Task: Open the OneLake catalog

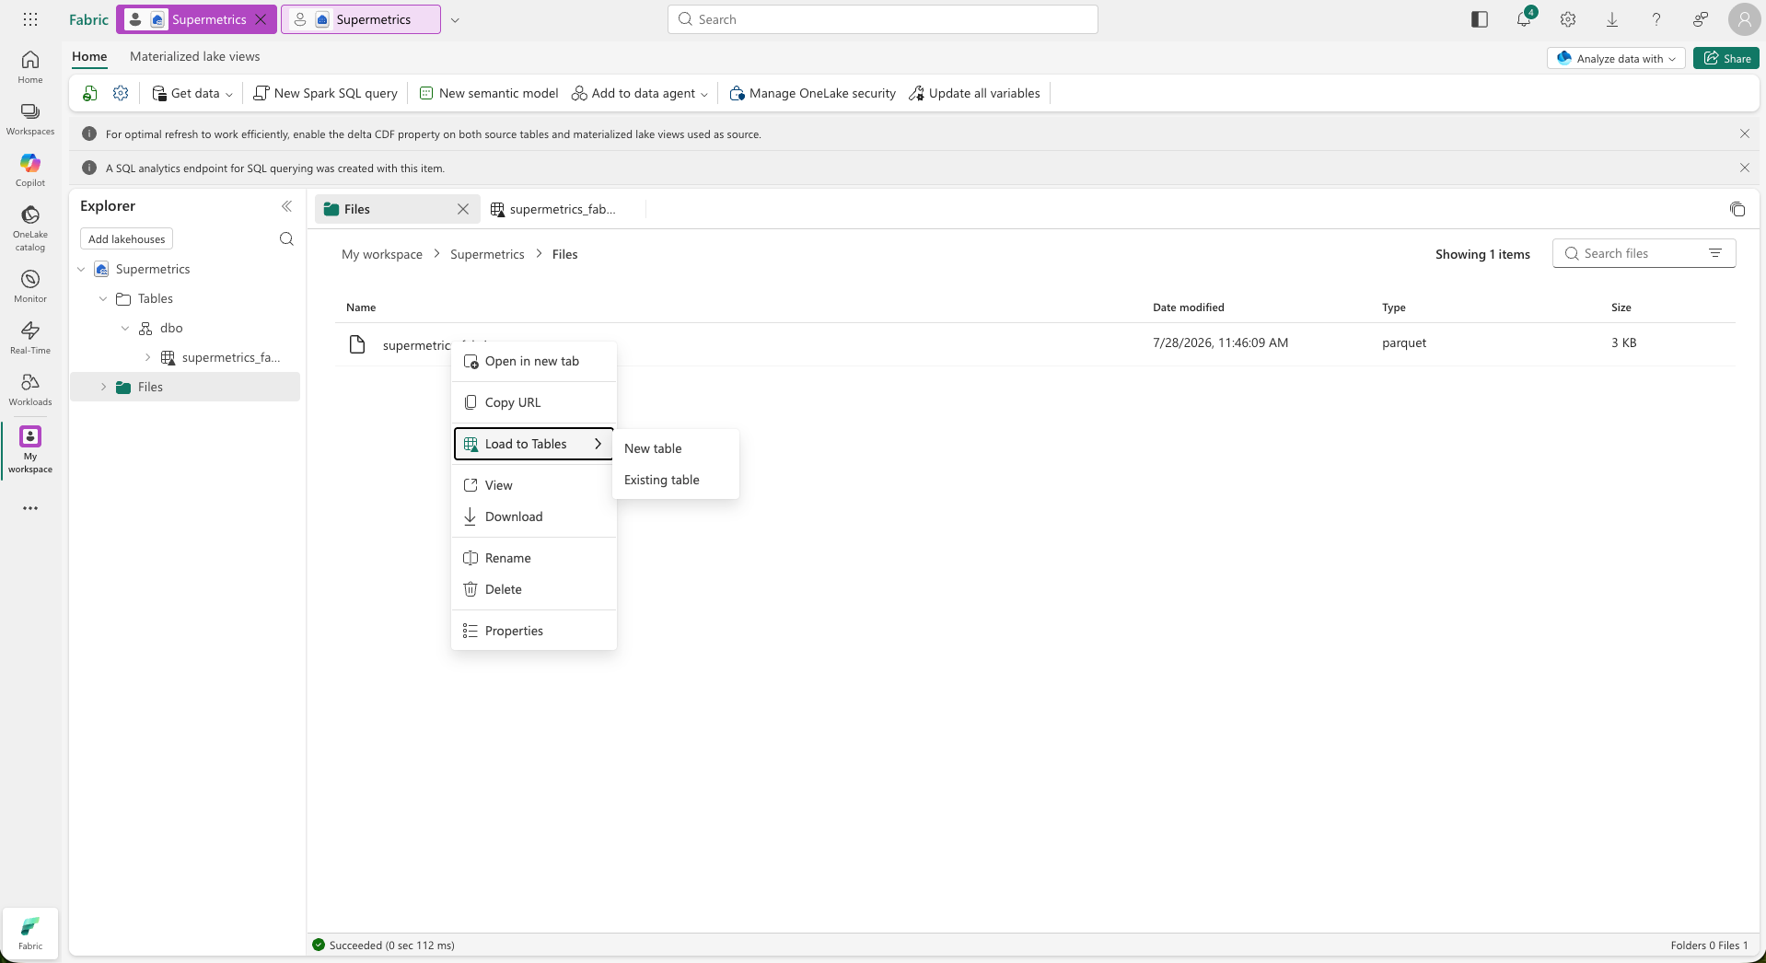Action: click(30, 227)
